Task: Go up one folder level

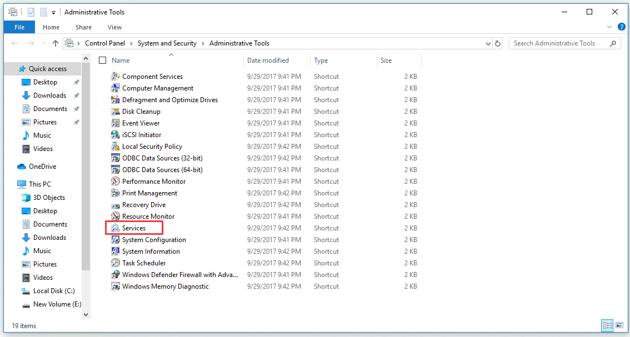Action: coord(56,43)
